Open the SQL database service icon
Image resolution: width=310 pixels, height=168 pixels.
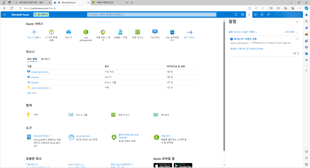tap(172, 32)
